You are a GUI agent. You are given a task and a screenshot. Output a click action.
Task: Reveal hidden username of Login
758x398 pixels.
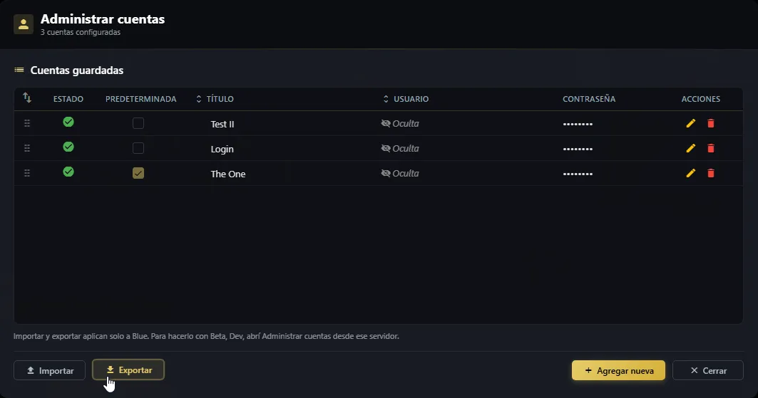[x=385, y=148]
